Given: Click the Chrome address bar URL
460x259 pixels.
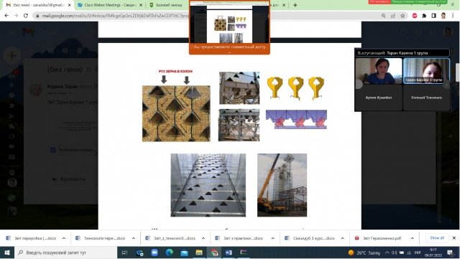Looking at the screenshot, I should 115,16.
